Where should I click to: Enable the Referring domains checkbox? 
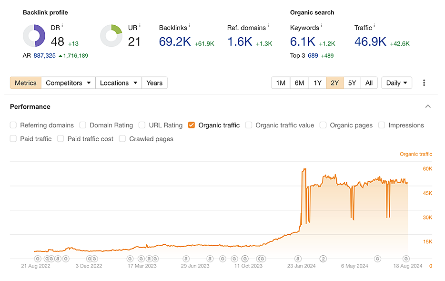click(13, 125)
